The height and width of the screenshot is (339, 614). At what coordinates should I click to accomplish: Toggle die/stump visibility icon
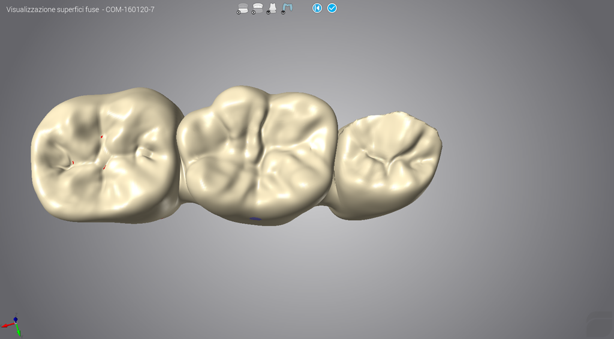[272, 8]
